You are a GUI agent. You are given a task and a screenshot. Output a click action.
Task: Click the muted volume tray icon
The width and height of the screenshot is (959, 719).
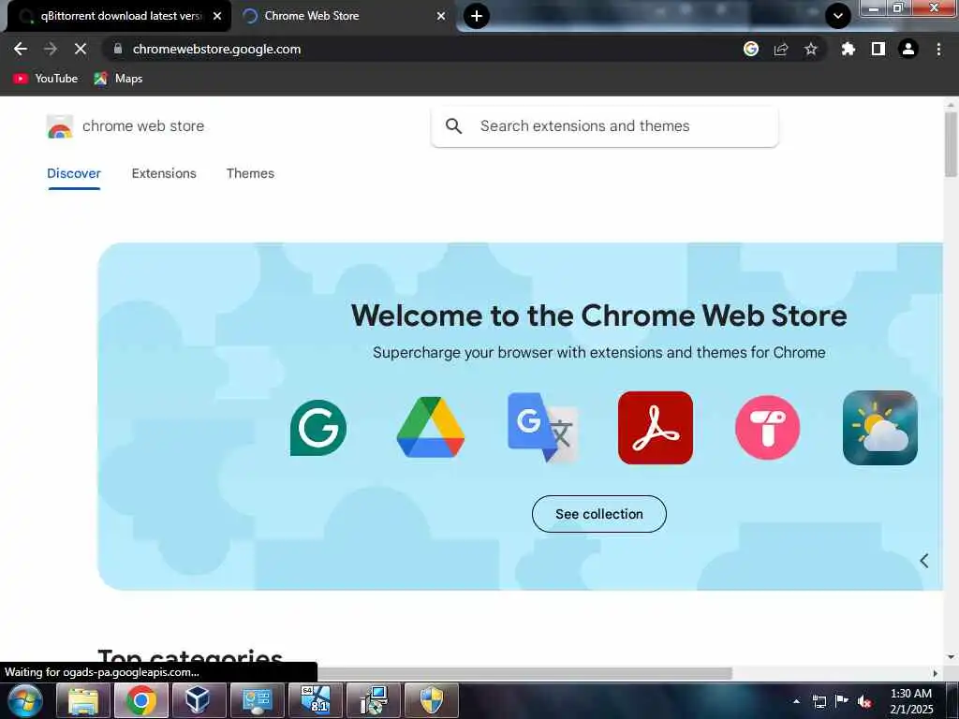click(864, 701)
